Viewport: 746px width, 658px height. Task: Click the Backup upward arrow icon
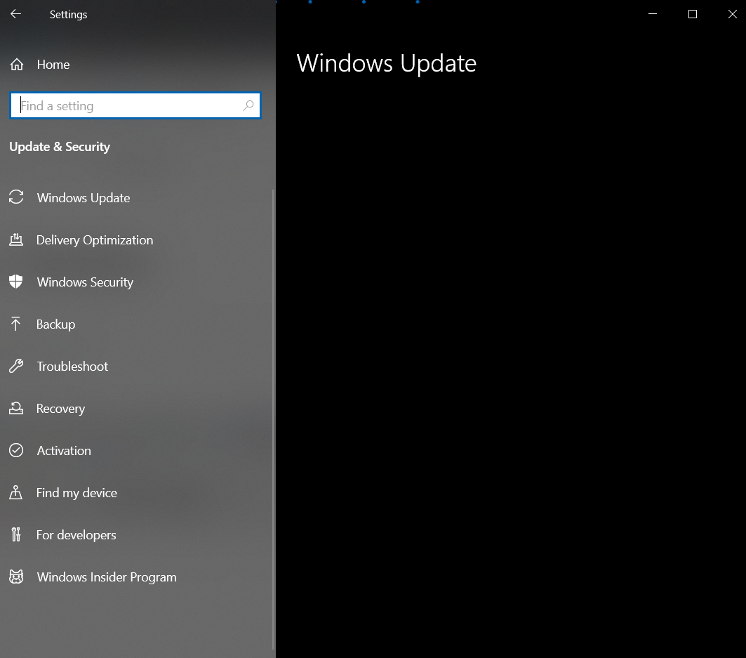point(15,324)
